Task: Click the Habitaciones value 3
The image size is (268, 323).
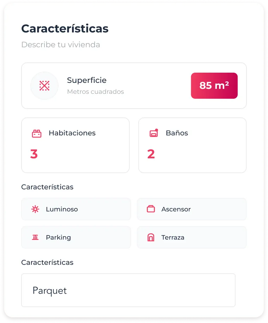Action: [x=34, y=154]
